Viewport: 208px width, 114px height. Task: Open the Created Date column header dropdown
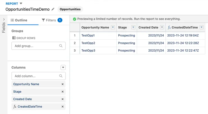162,28
